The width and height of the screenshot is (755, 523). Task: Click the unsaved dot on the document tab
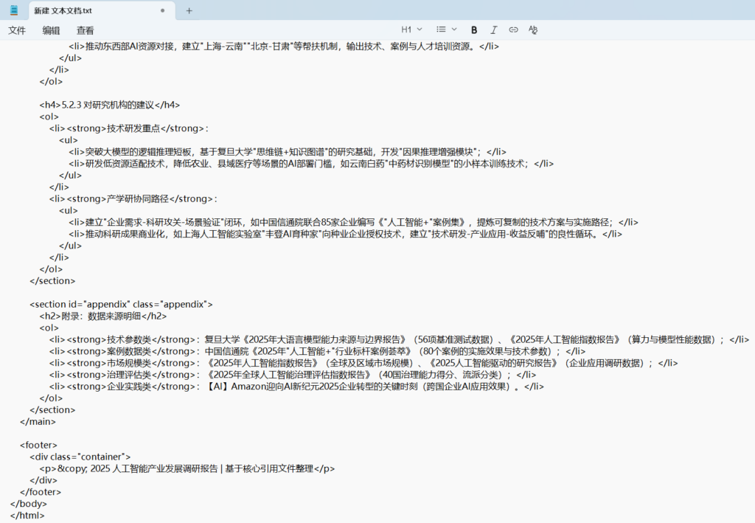point(162,10)
